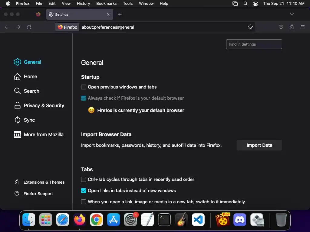Click the forward arrow in Firefox toolbar
The image size is (310, 232).
(18, 27)
